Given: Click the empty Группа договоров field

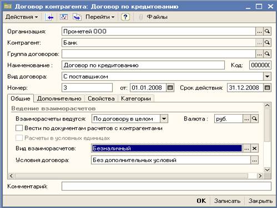Looking at the screenshot, I should (x=159, y=54).
